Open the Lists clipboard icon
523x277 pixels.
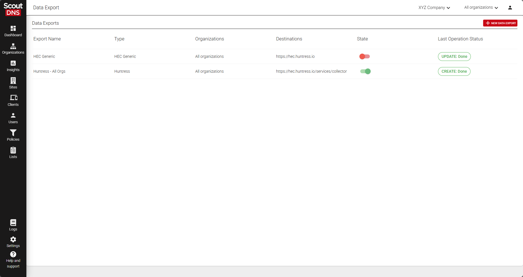tap(13, 150)
